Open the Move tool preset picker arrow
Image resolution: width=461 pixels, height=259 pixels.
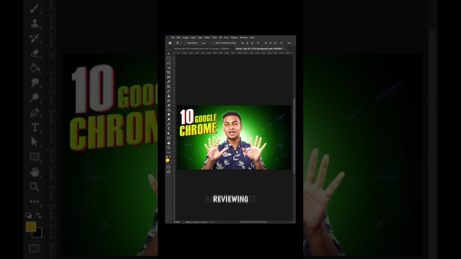click(x=181, y=43)
